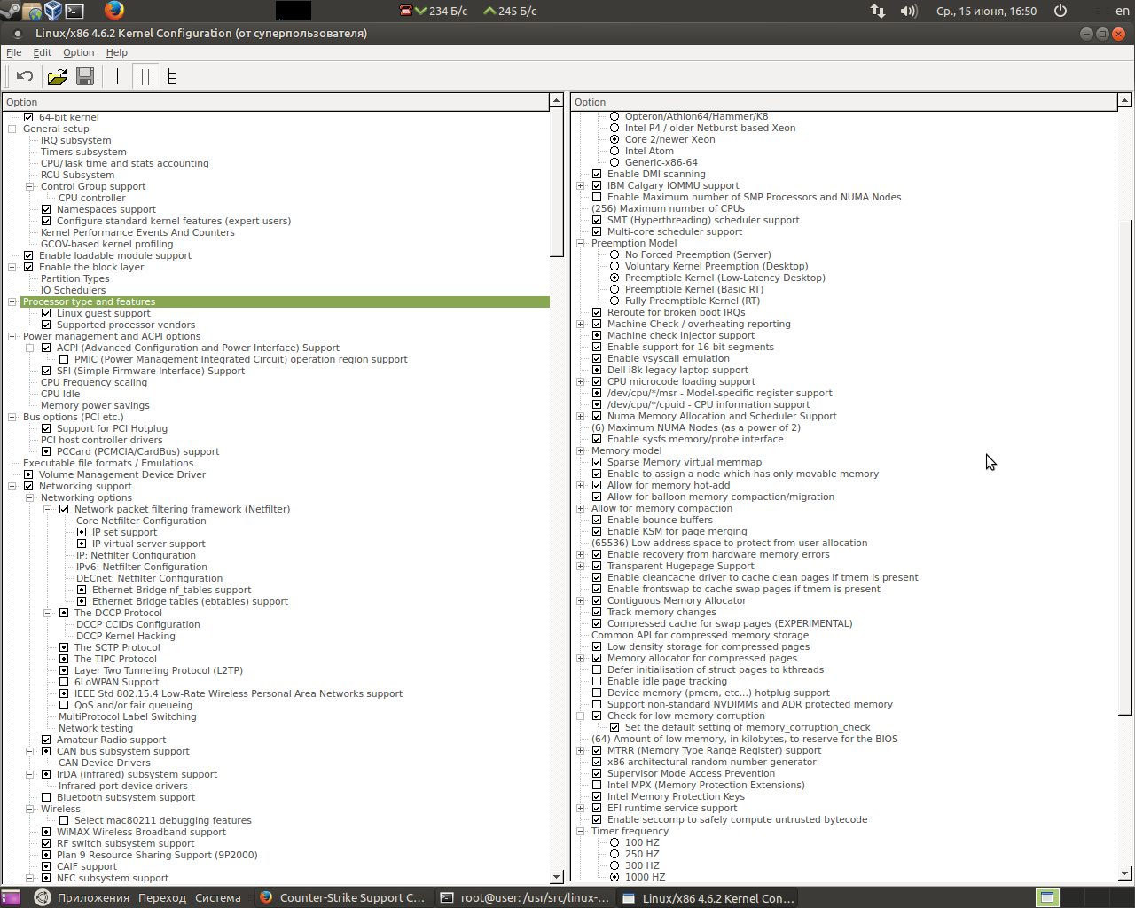Enable the Bluetooth subsystem support checkbox
The image size is (1135, 908).
click(x=46, y=797)
